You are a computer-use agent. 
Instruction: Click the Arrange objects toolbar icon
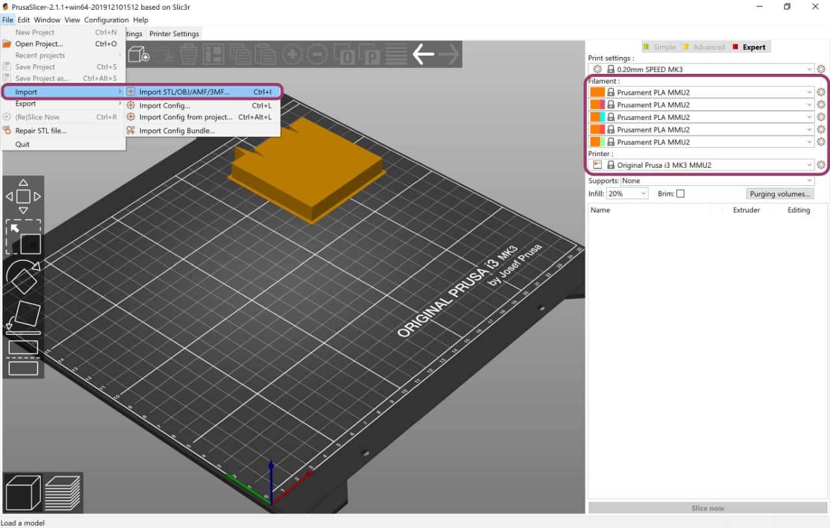coord(214,55)
